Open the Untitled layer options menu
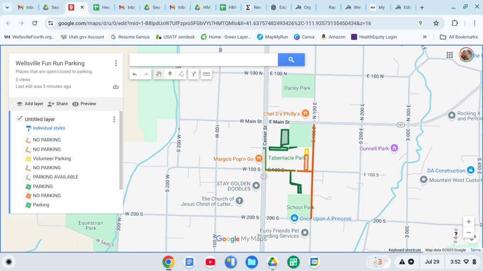483x271 pixels. [114, 119]
